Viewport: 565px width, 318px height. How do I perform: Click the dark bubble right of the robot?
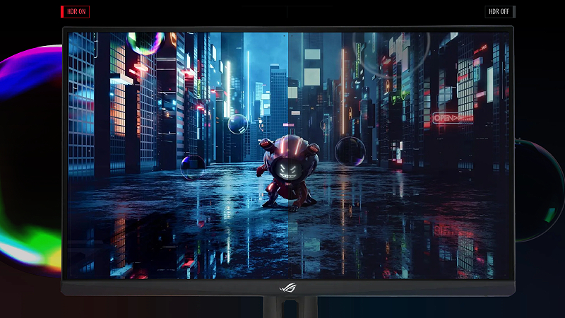point(350,151)
